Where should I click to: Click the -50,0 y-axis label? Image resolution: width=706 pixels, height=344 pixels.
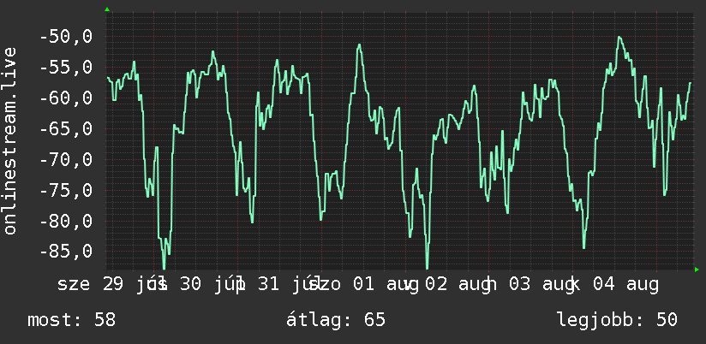coord(66,37)
